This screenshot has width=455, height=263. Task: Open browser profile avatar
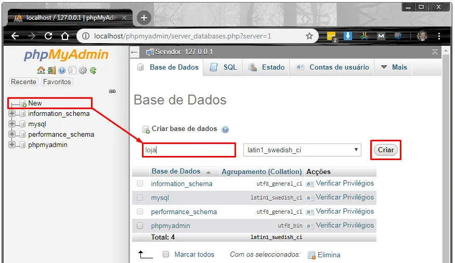[x=422, y=36]
